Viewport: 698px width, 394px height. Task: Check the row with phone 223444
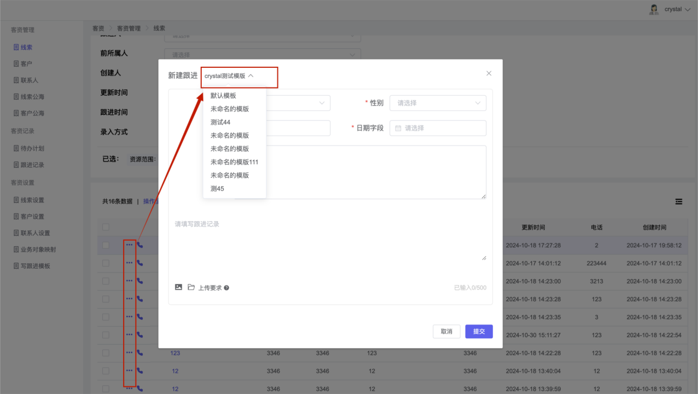tap(106, 263)
